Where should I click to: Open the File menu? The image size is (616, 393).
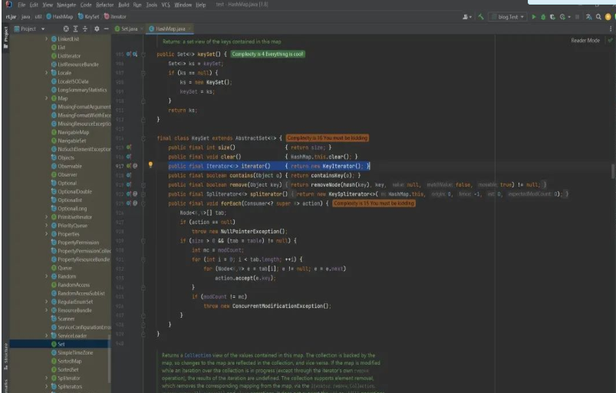coord(21,5)
